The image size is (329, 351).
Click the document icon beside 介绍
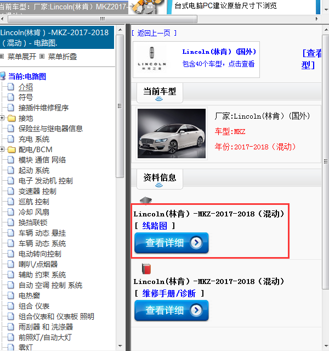11,87
